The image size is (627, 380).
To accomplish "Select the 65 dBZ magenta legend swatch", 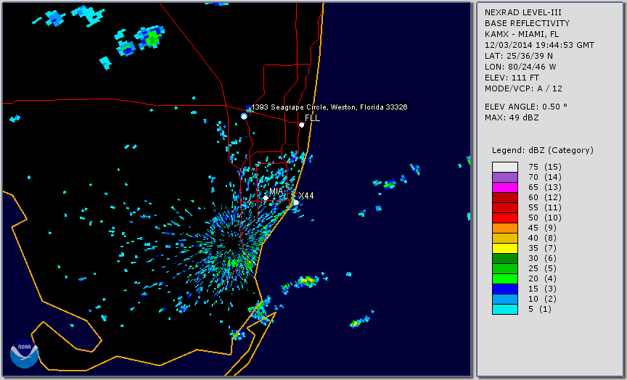I will (505, 187).
